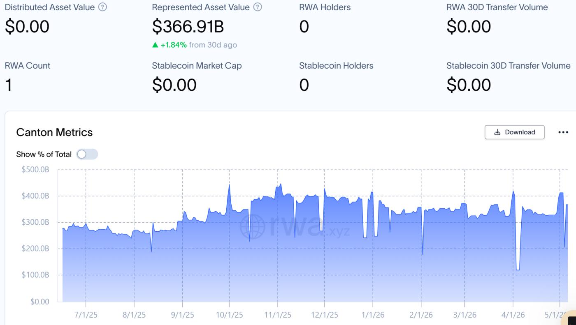
Task: Click the 10/1/25 date marker on the x-axis
Action: 229,315
